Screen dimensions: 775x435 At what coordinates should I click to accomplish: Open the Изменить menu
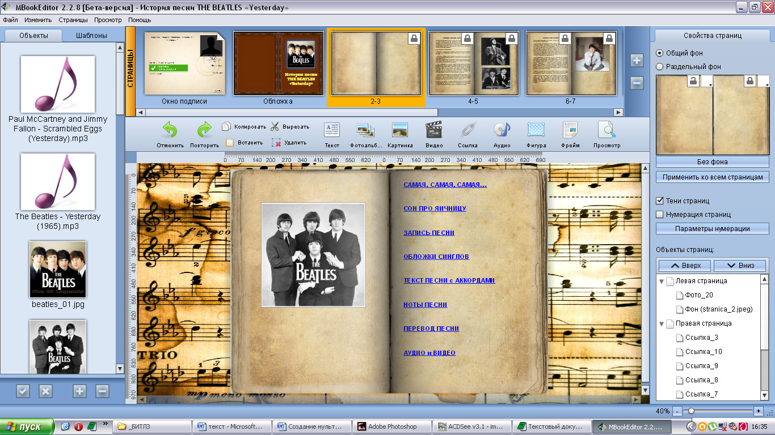coord(38,20)
